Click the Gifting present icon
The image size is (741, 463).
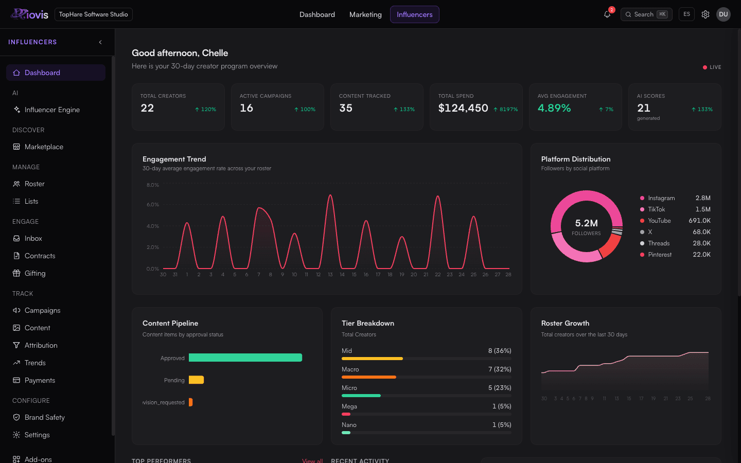coord(16,273)
